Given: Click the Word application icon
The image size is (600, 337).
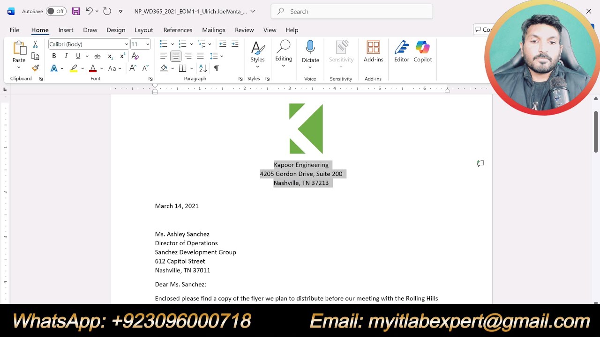Looking at the screenshot, I should click(x=11, y=11).
